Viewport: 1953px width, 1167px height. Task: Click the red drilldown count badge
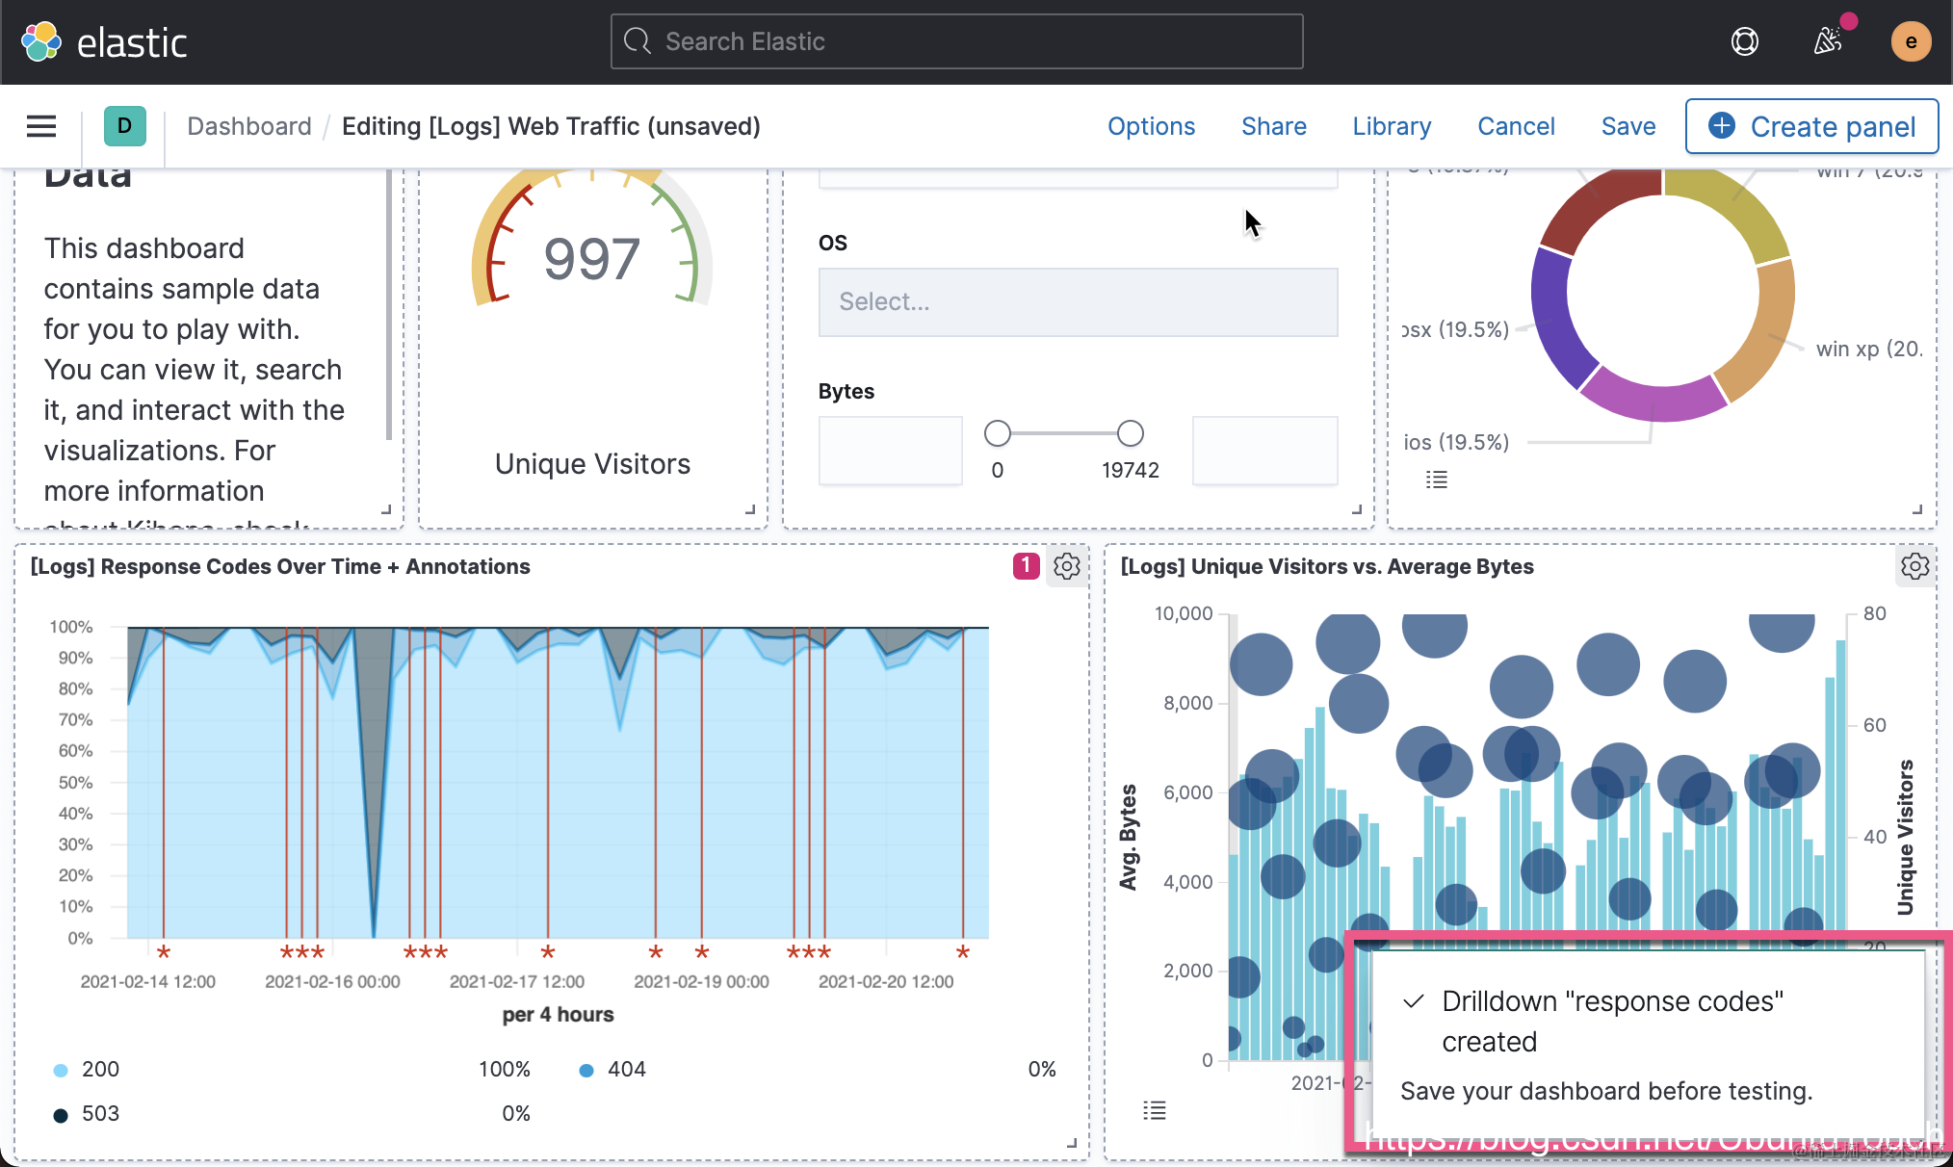coord(1026,566)
